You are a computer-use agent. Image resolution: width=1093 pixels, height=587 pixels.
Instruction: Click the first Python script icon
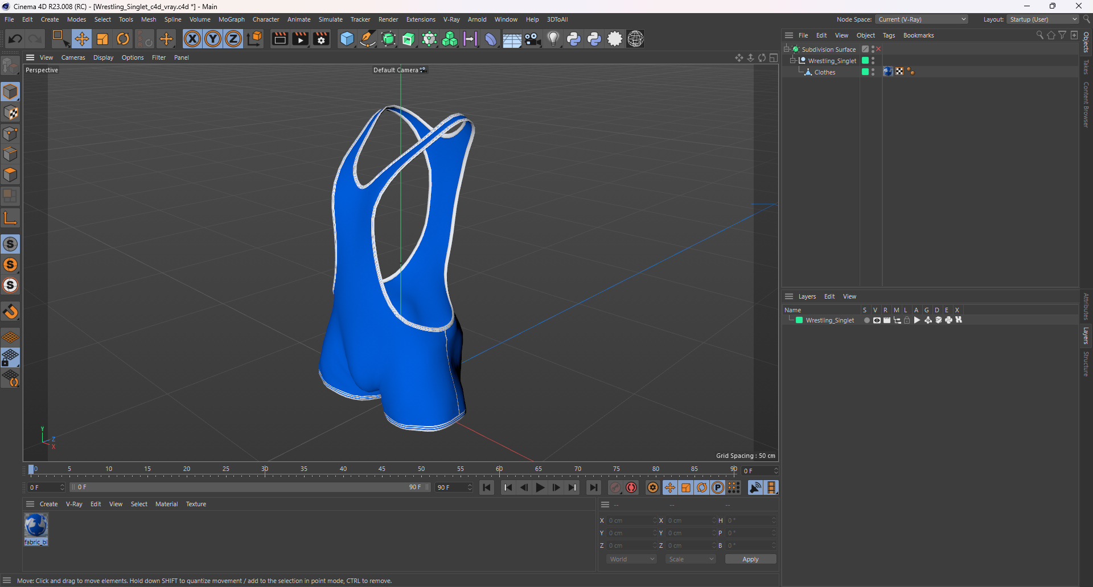click(574, 39)
